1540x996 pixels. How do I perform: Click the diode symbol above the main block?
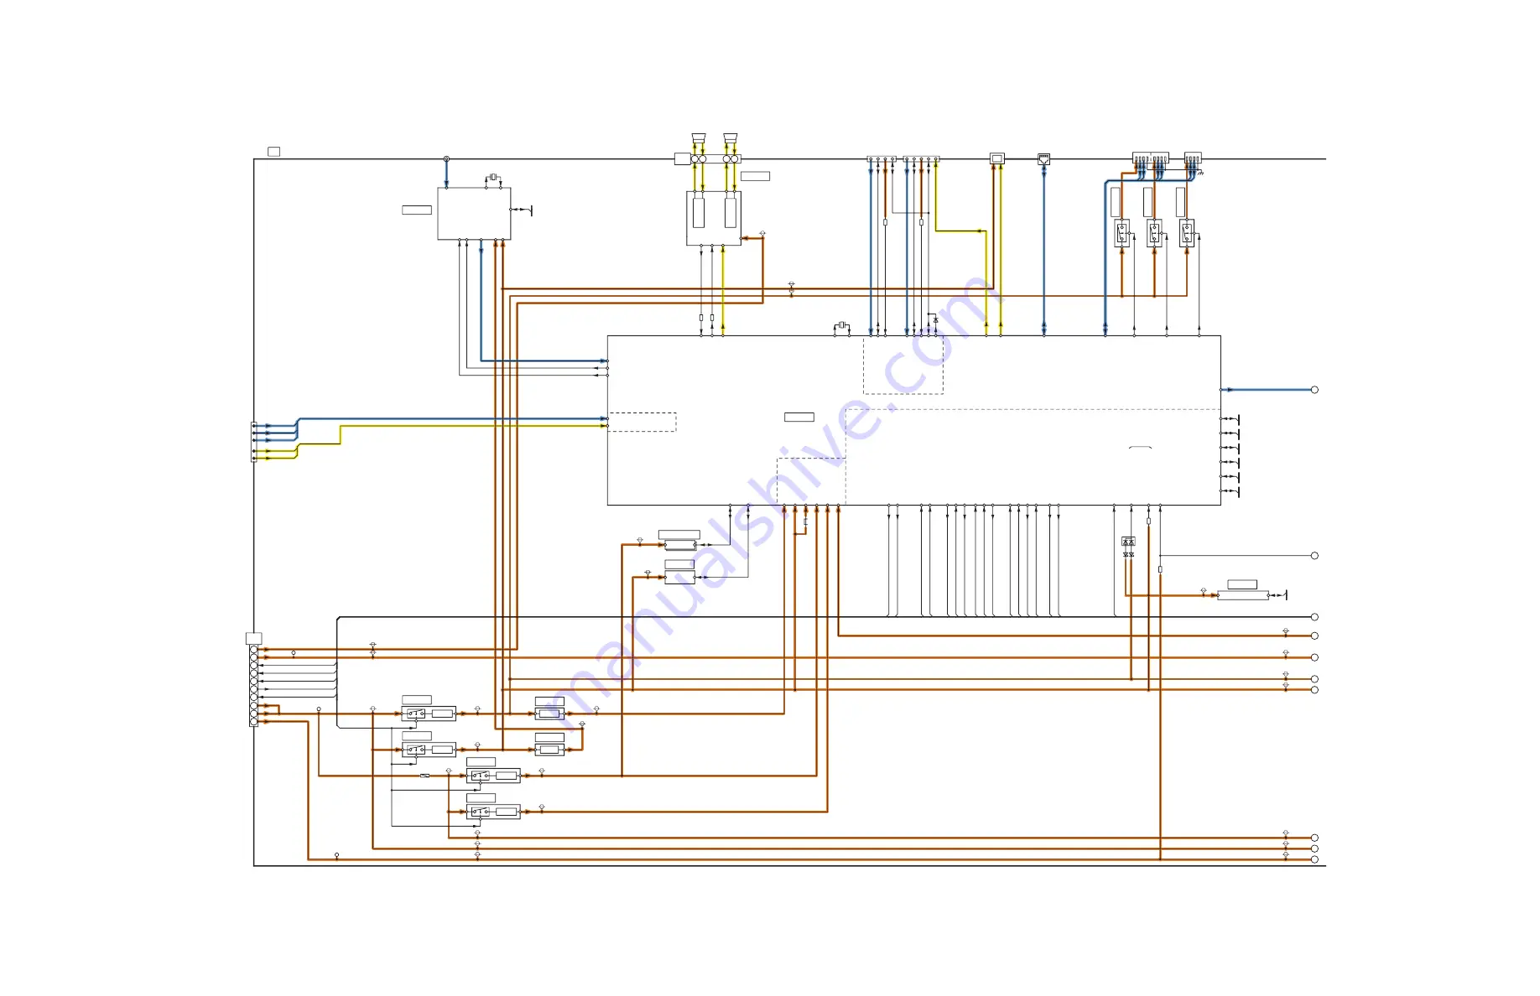[935, 319]
